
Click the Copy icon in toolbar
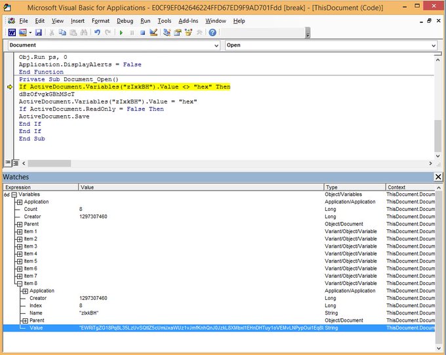(62, 33)
